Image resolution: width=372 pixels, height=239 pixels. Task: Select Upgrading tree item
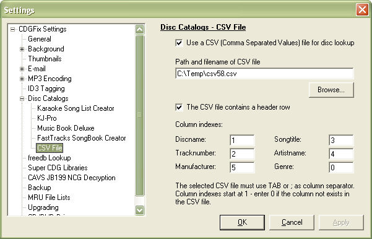[43, 207]
